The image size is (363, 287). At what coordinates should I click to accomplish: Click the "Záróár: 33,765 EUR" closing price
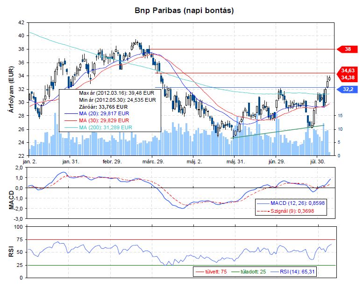point(103,107)
